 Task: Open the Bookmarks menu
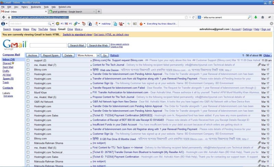point(36,7)
